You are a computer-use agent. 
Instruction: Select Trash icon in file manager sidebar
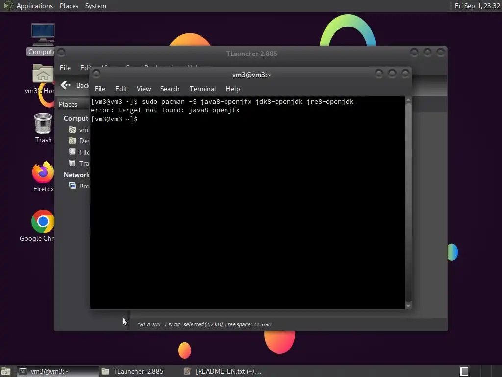(x=73, y=163)
